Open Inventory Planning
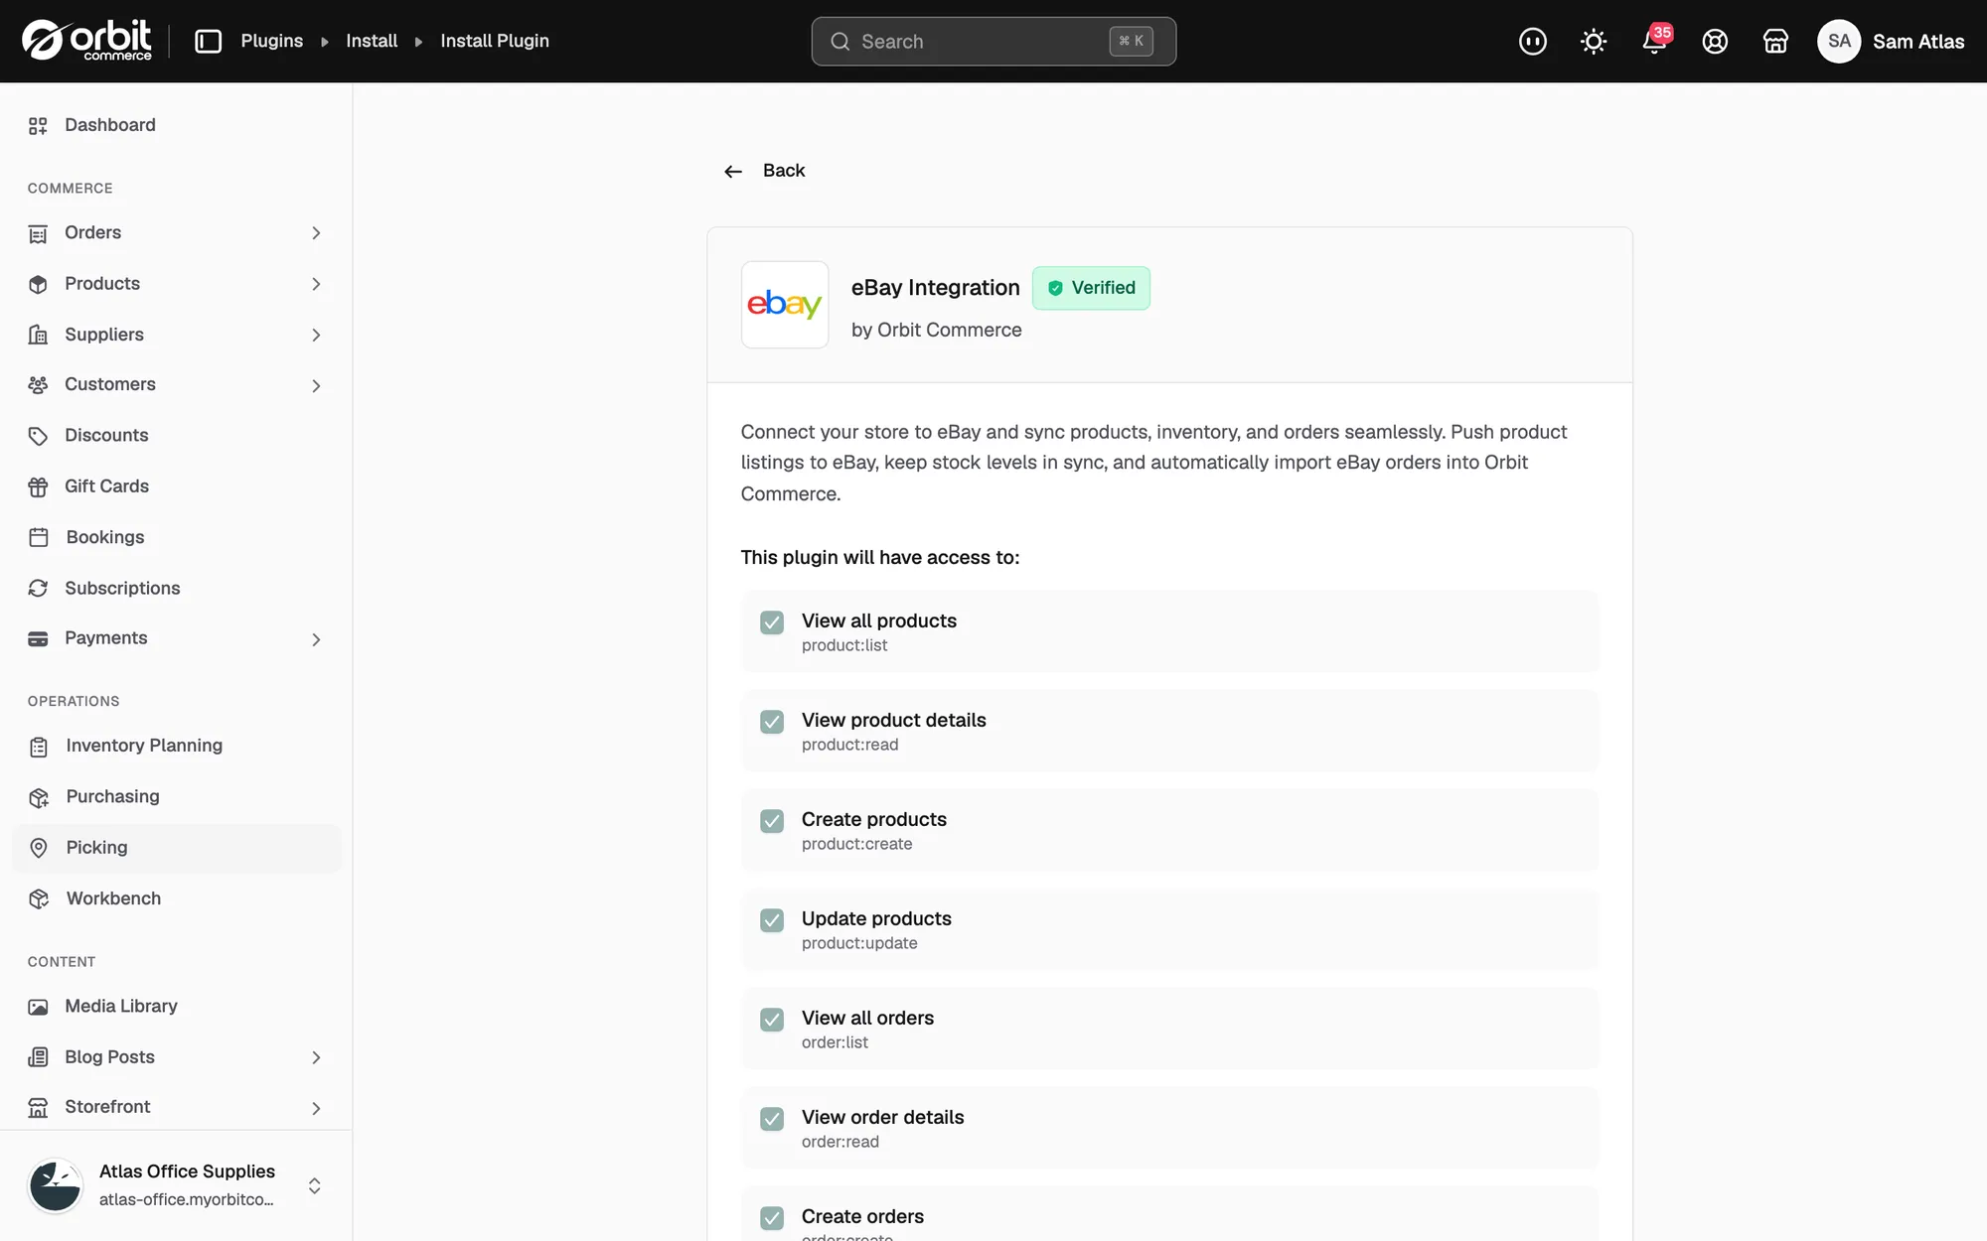The image size is (1987, 1241). pos(177,746)
